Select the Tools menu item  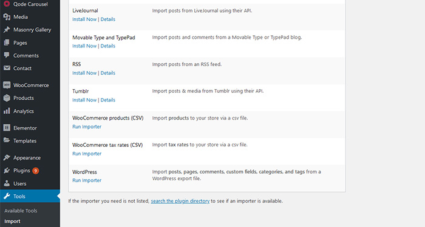click(x=30, y=196)
